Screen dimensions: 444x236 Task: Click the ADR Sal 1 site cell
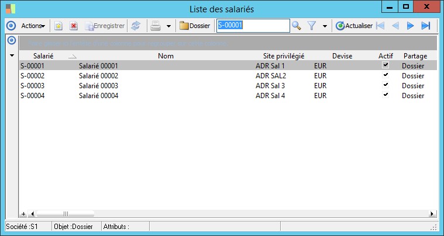[x=270, y=66]
